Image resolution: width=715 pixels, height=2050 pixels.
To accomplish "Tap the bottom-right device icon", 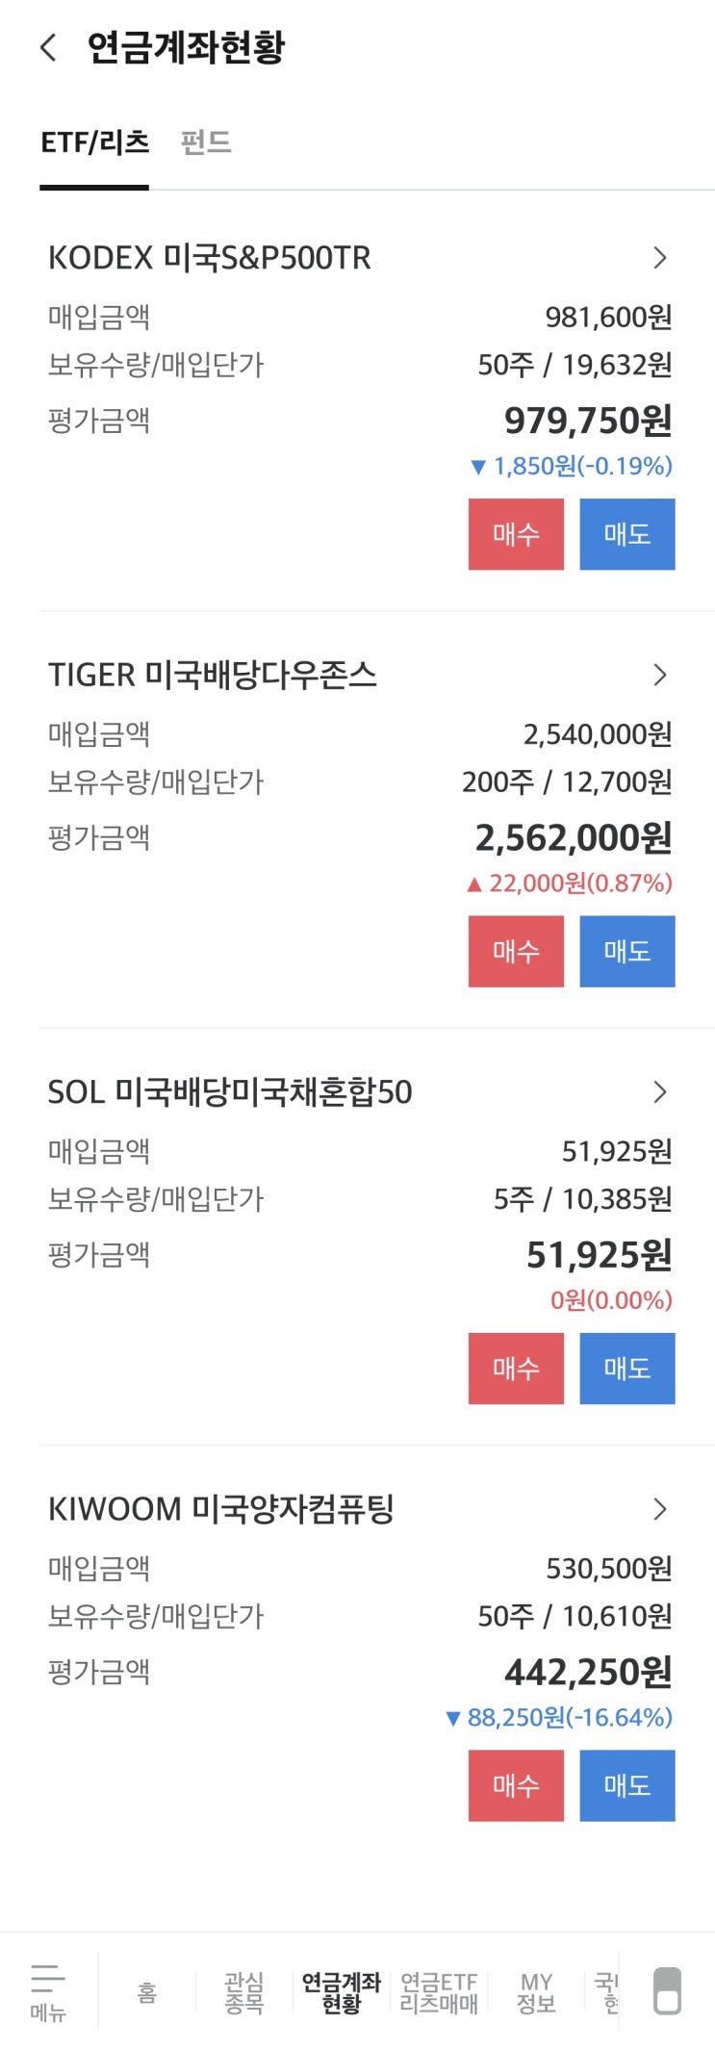I will click(x=667, y=1990).
